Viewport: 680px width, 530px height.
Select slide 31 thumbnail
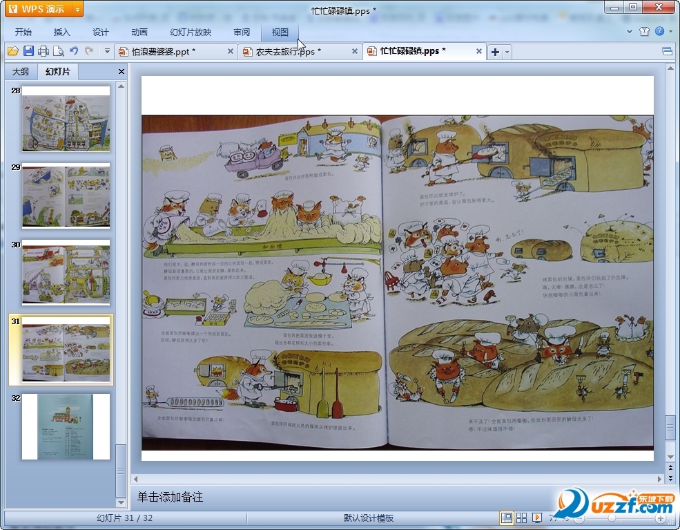[66, 350]
